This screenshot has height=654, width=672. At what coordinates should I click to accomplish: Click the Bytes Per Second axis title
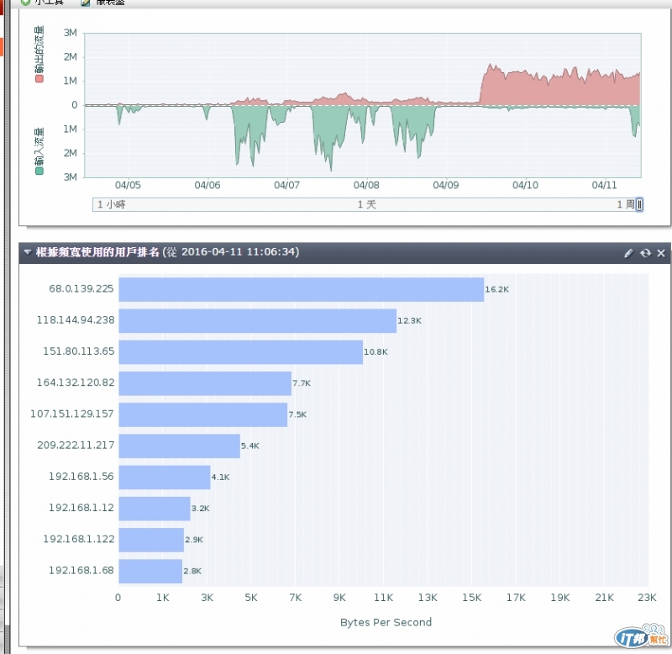(x=386, y=622)
